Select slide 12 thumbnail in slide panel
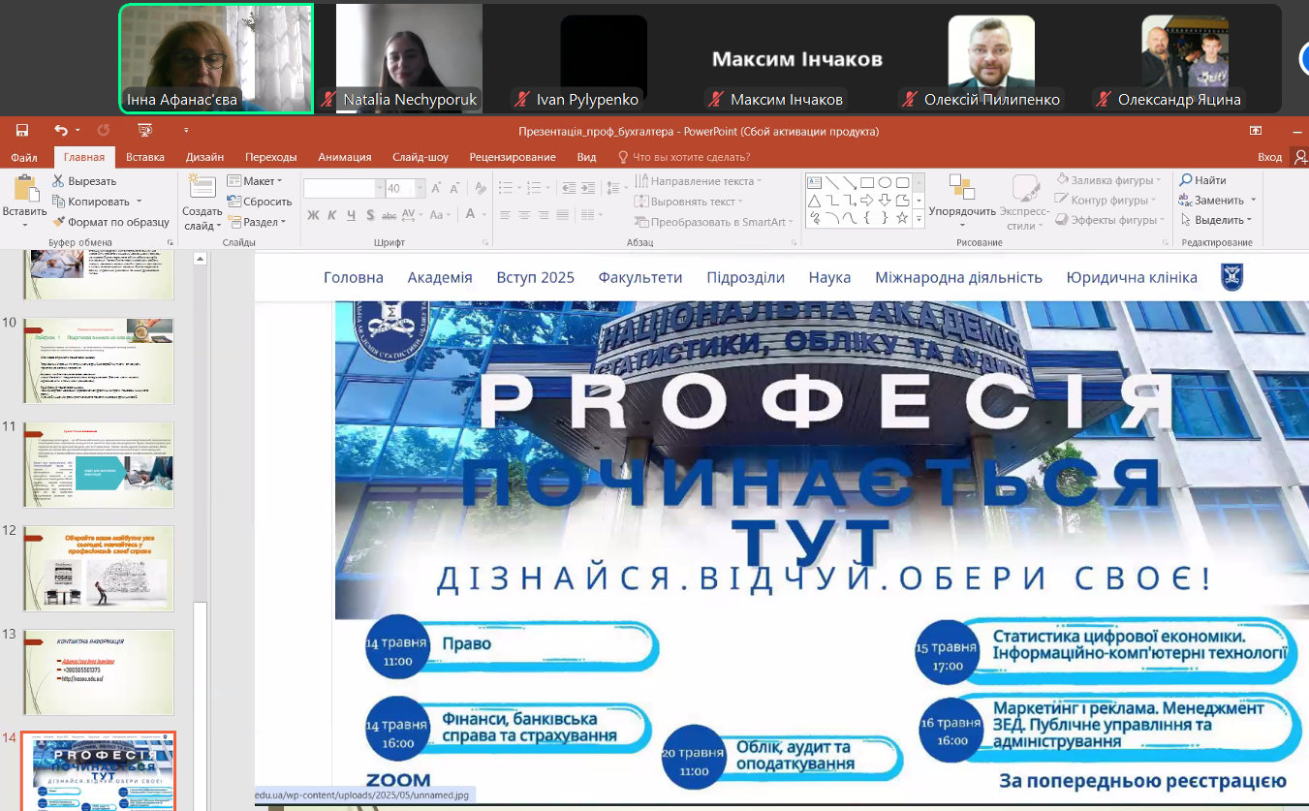 point(98,568)
